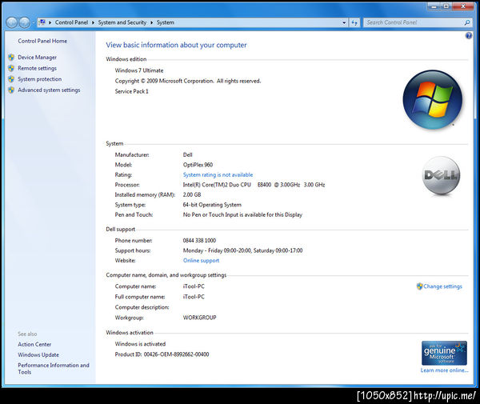
Task: Open Device Manager
Action: click(37, 58)
